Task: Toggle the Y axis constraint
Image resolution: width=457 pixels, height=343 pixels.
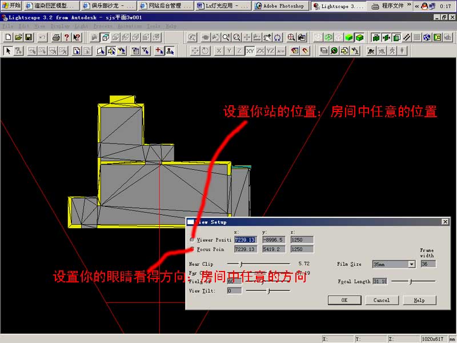Action: 230,51
